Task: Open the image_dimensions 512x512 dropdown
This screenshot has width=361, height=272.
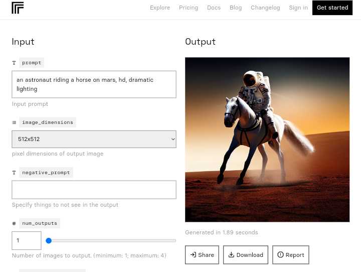Action: click(x=94, y=139)
